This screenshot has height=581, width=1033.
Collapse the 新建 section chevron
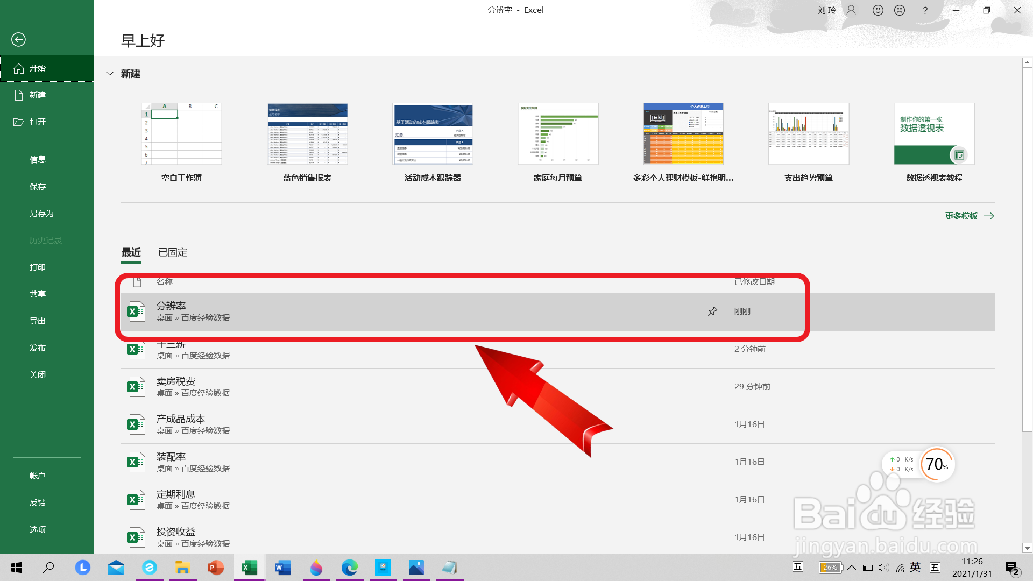pos(110,74)
